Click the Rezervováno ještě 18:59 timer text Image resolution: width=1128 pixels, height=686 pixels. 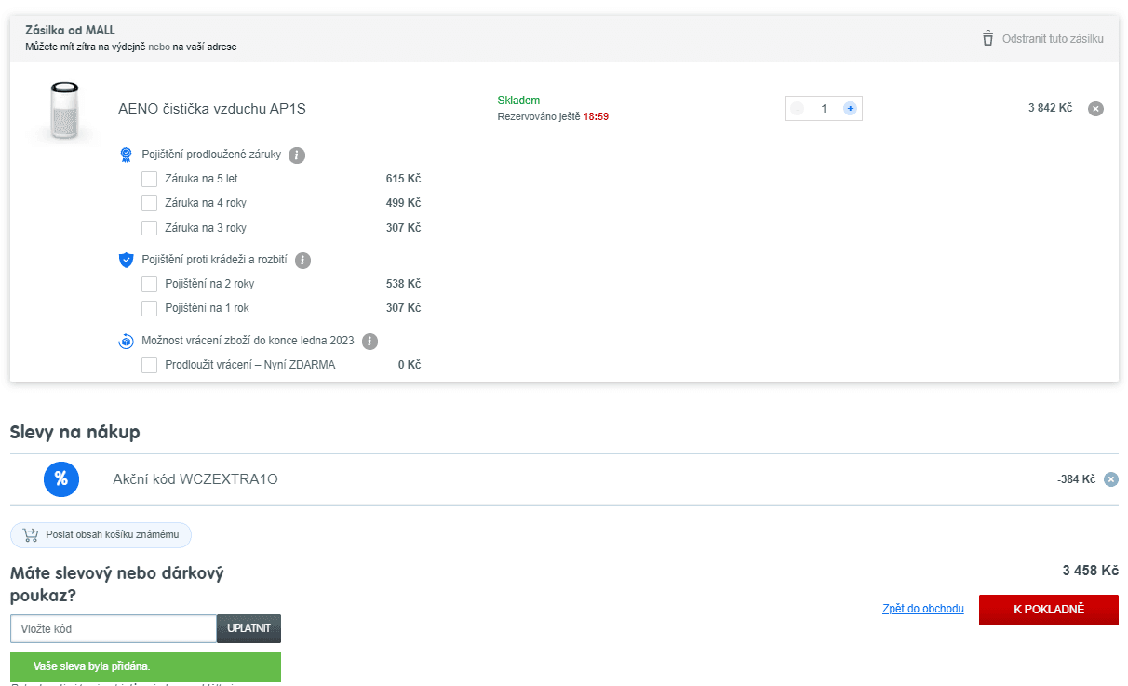point(553,117)
